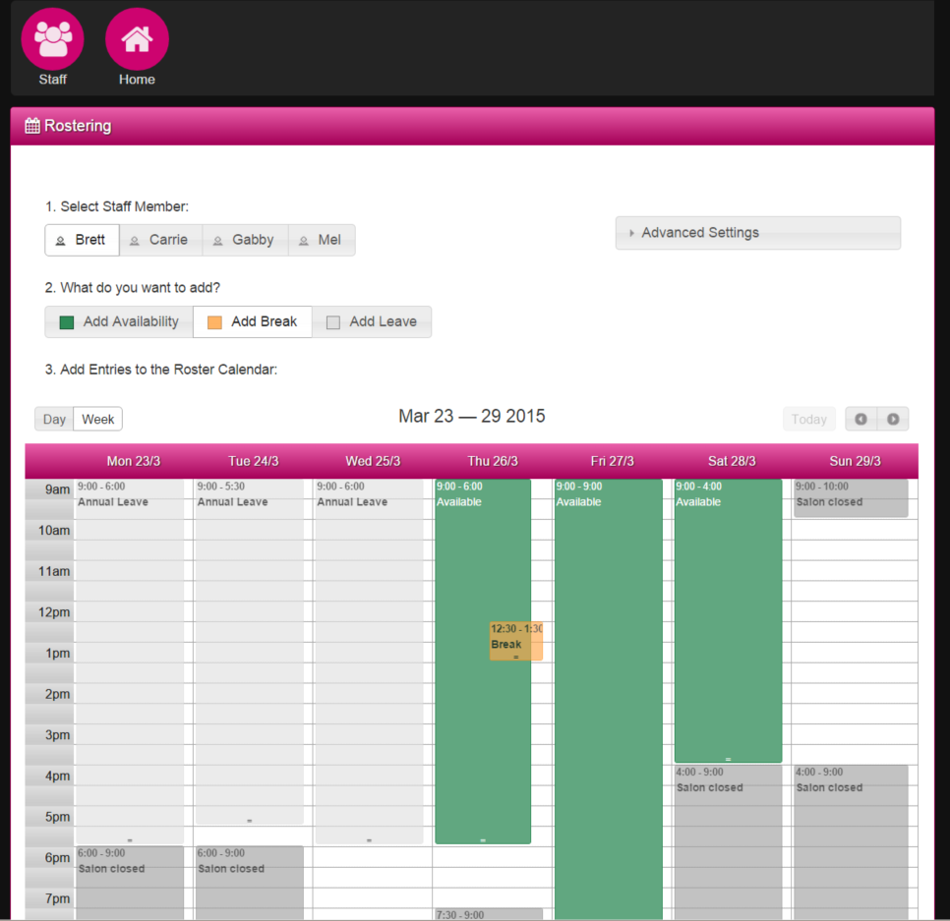Click the green Add Availability color swatch
The width and height of the screenshot is (950, 921).
[67, 322]
